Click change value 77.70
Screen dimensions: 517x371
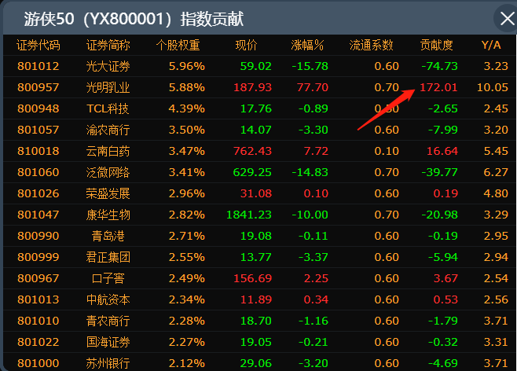pos(313,87)
